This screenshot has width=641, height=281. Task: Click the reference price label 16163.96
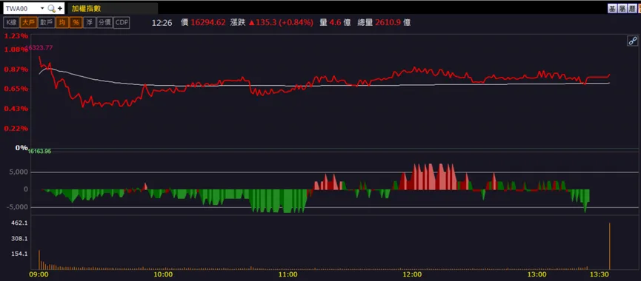pyautogui.click(x=39, y=152)
